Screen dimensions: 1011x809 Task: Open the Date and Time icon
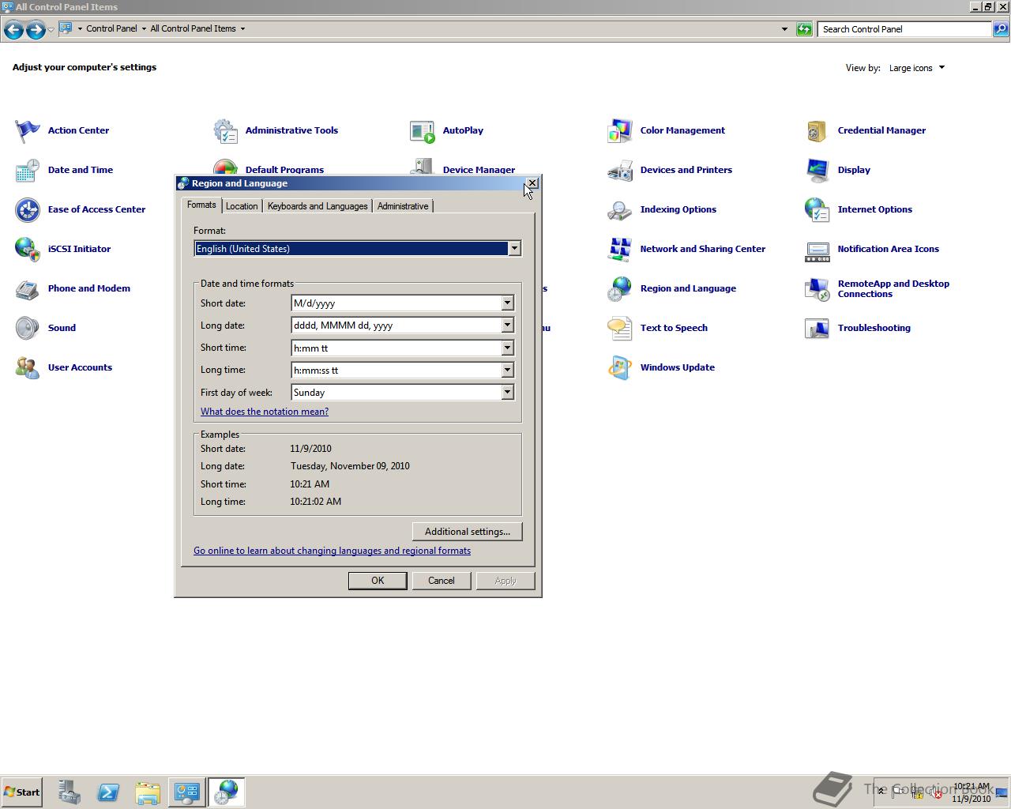[x=28, y=170]
